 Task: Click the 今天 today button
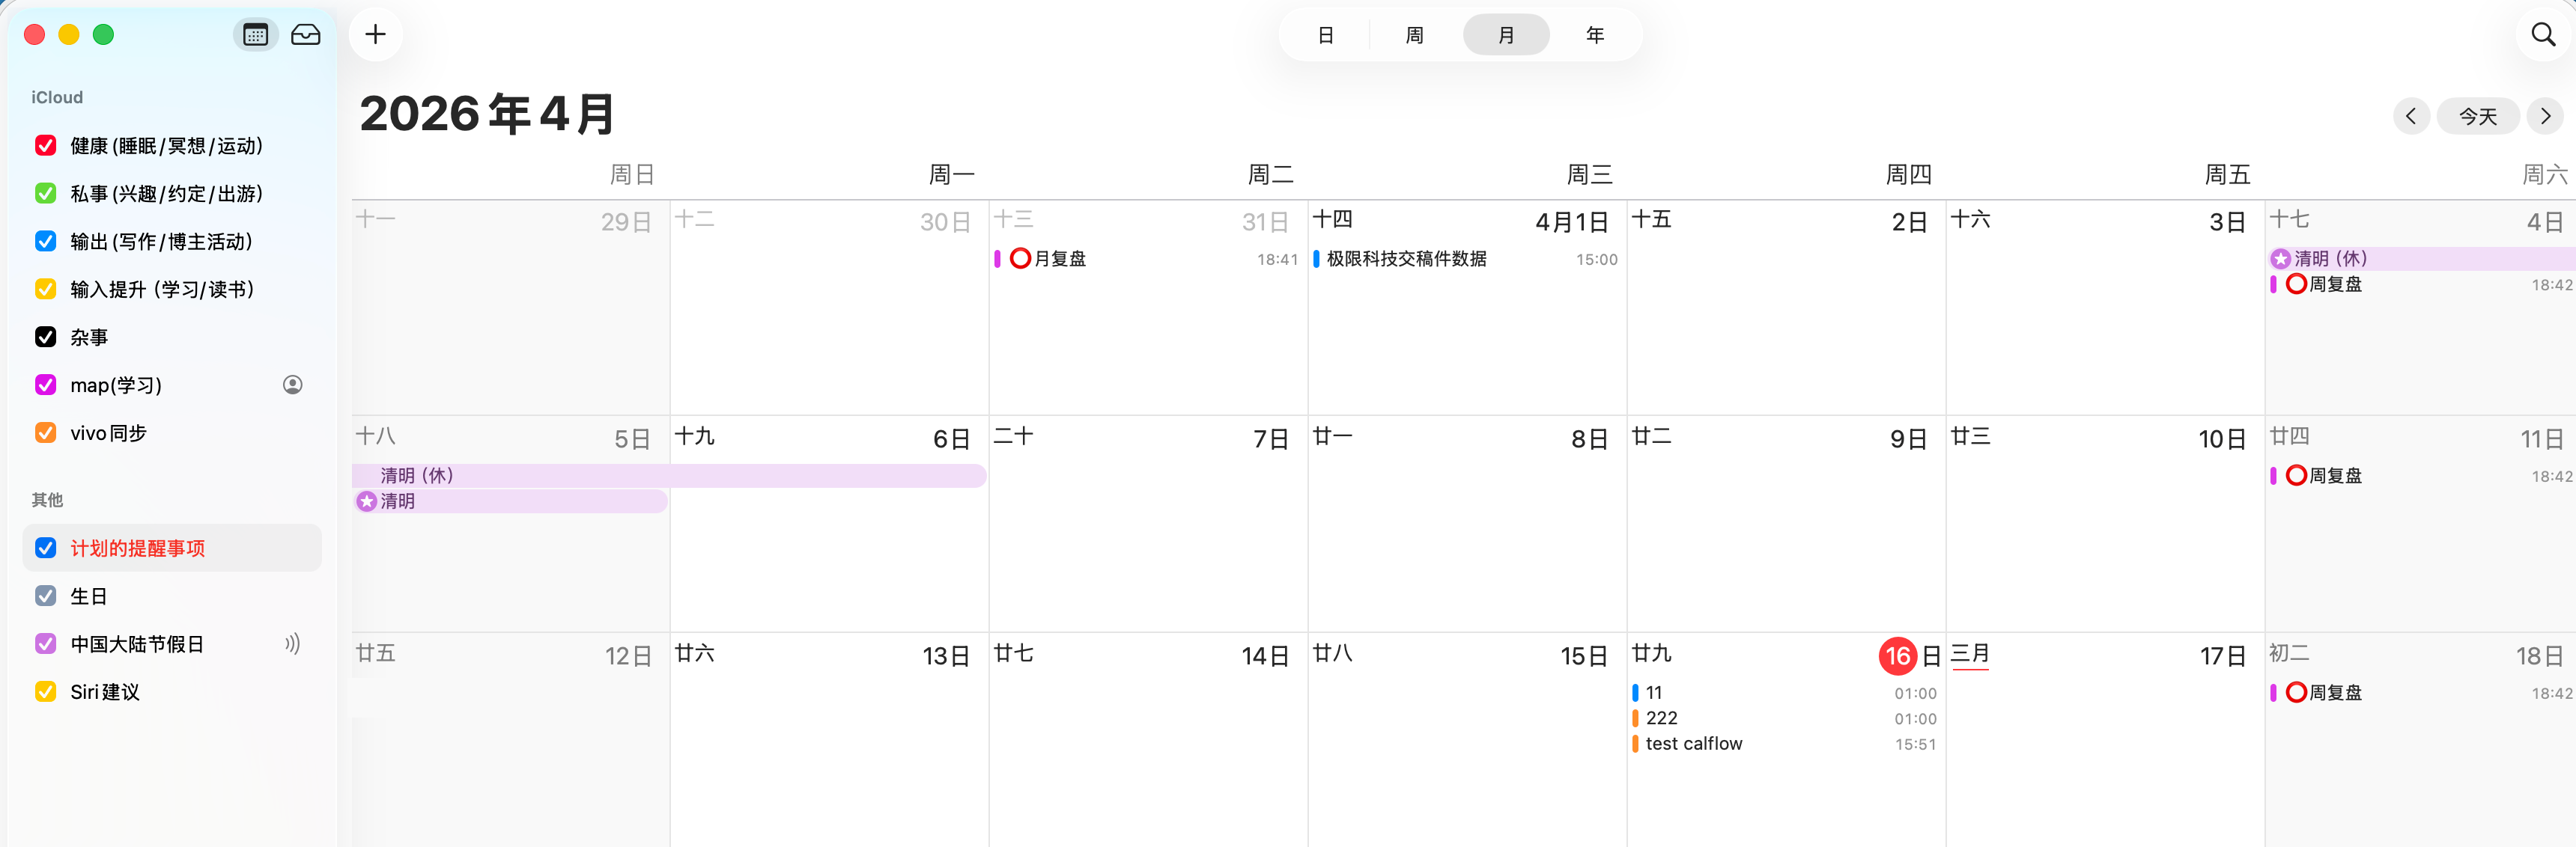click(x=2477, y=116)
